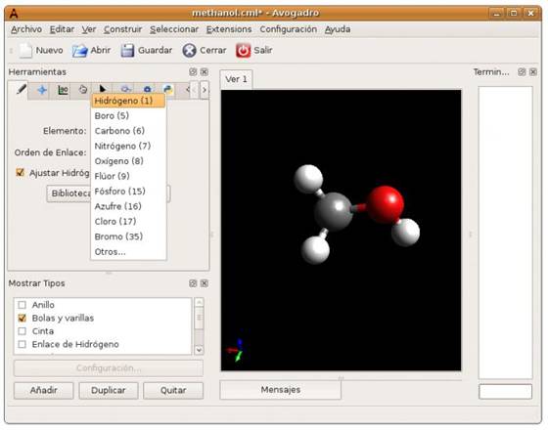
Task: Click the Terminal input field
Action: [505, 391]
